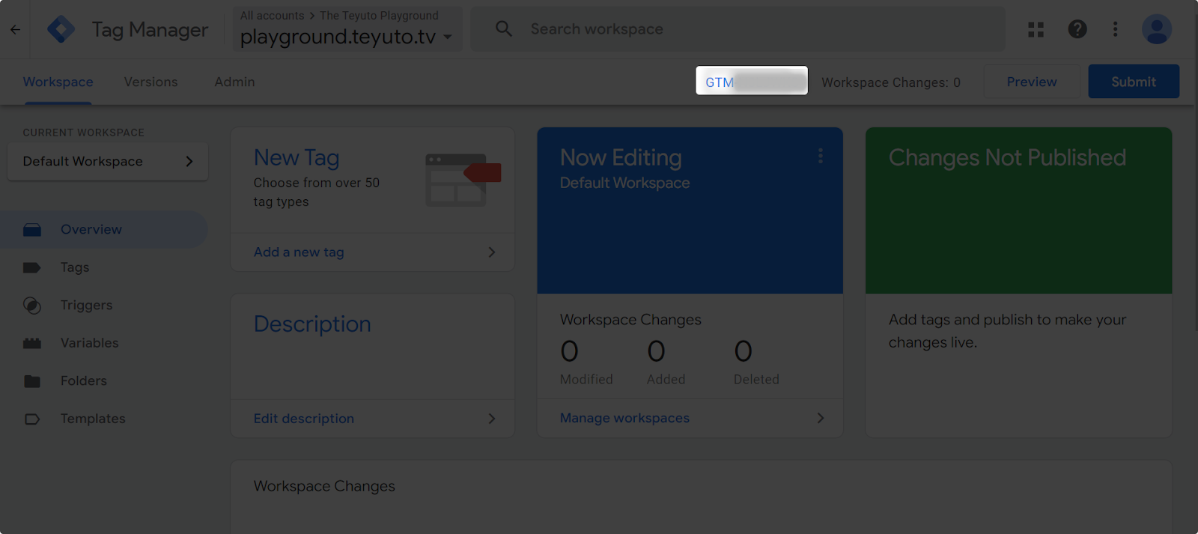Click the Modified count label

click(586, 380)
